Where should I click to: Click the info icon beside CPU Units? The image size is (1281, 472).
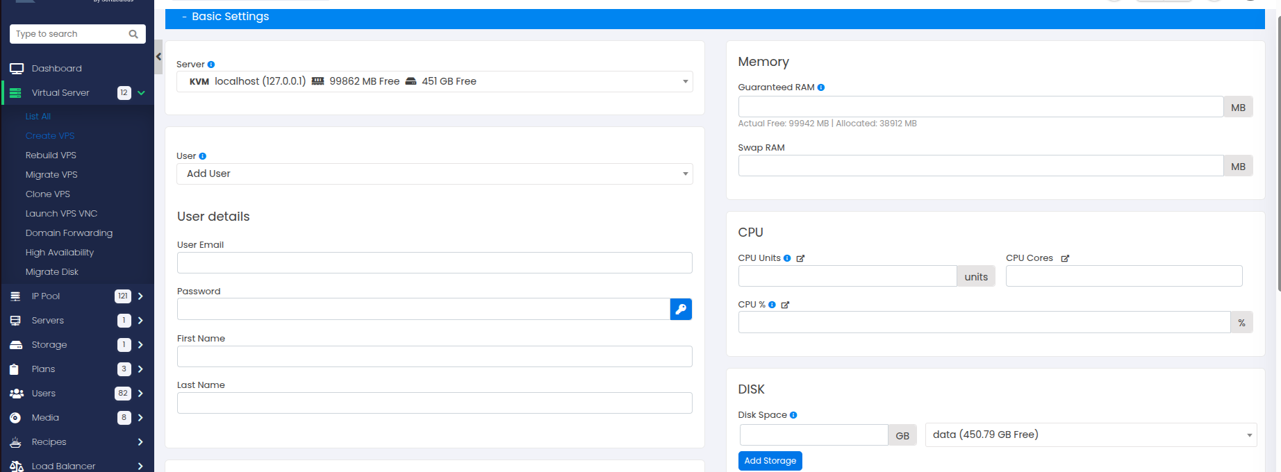tap(787, 258)
